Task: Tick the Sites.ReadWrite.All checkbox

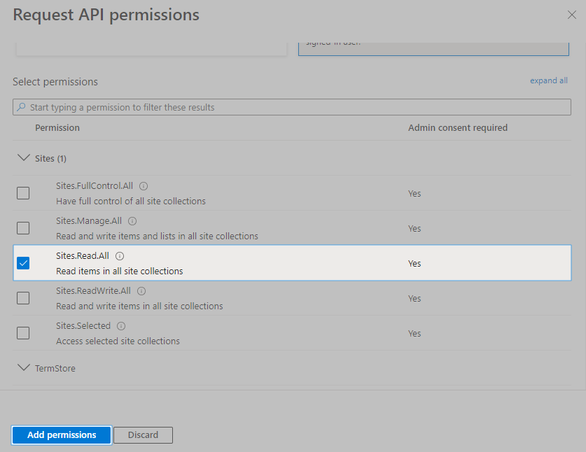Action: pos(23,298)
